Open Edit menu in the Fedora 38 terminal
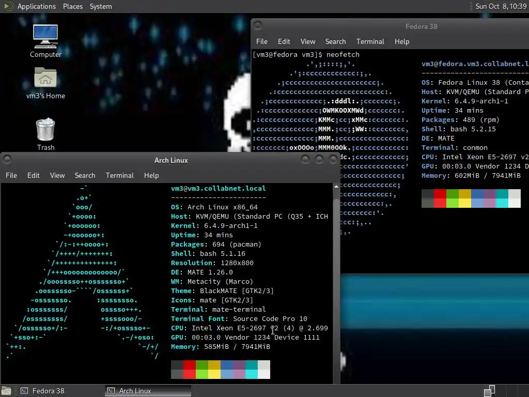Screen dimensions: 529x397 pos(284,41)
